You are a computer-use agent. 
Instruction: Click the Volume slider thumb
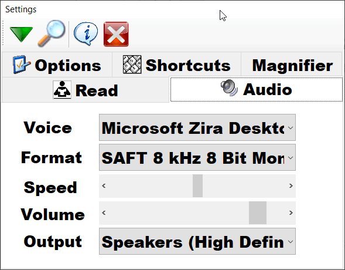(x=258, y=212)
